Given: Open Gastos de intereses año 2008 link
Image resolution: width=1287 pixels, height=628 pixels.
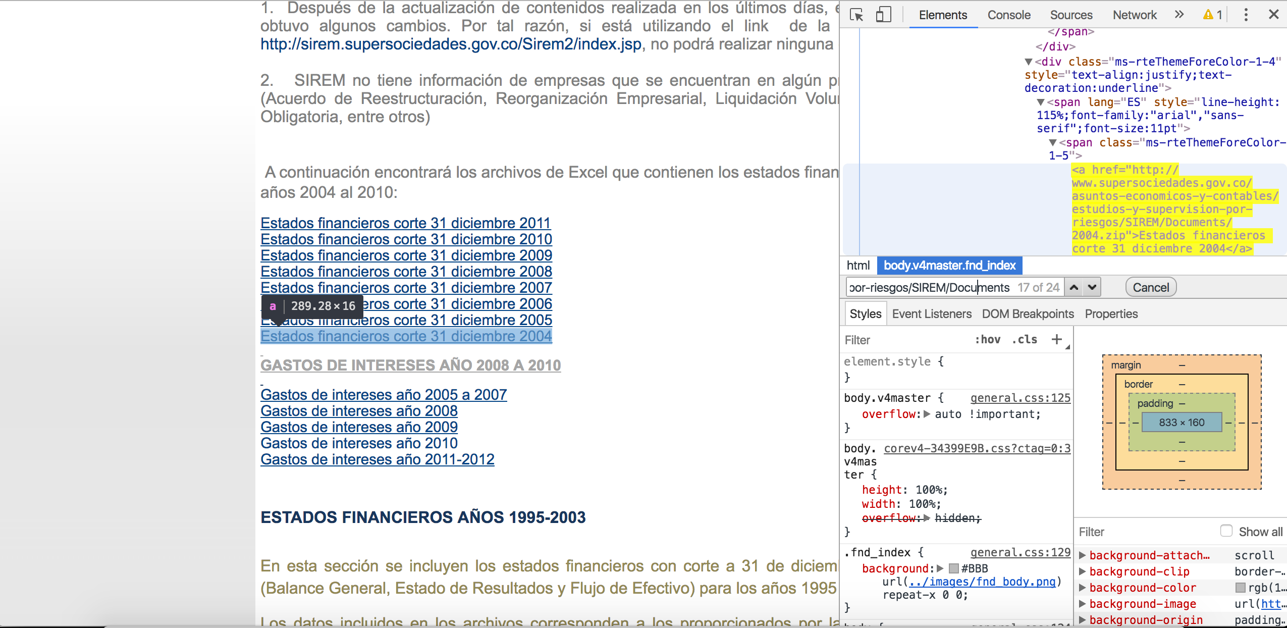Looking at the screenshot, I should (359, 411).
